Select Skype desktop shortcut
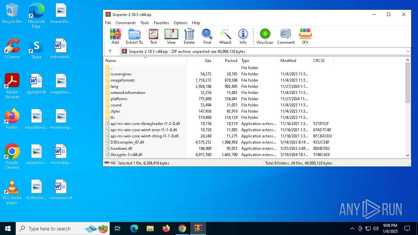Image resolution: width=418 pixels, height=235 pixels. (36, 49)
